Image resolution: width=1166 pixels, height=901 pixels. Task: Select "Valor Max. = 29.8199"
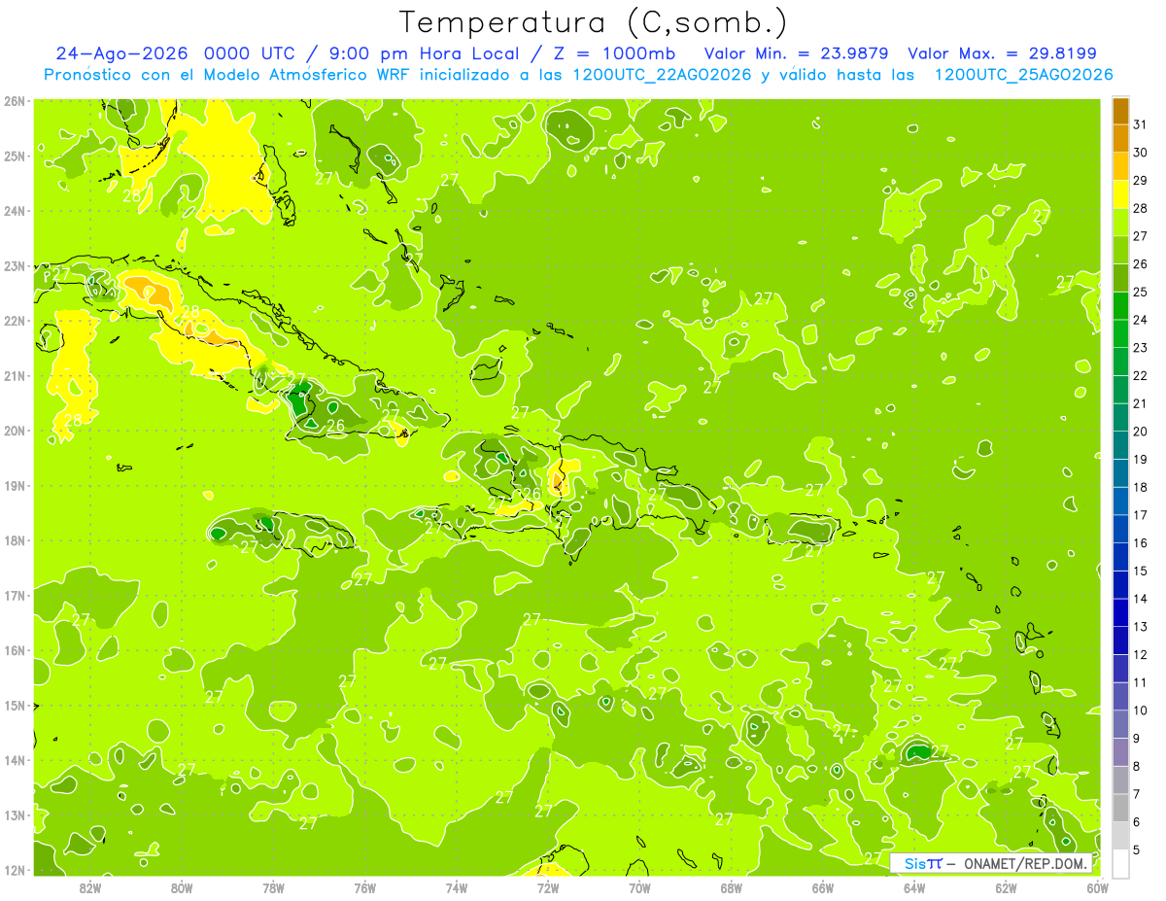[x=1003, y=53]
